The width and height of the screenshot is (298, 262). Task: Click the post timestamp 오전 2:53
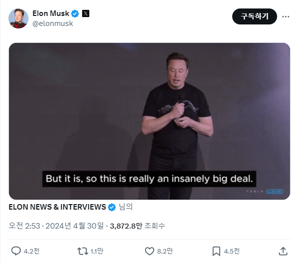coord(24,226)
